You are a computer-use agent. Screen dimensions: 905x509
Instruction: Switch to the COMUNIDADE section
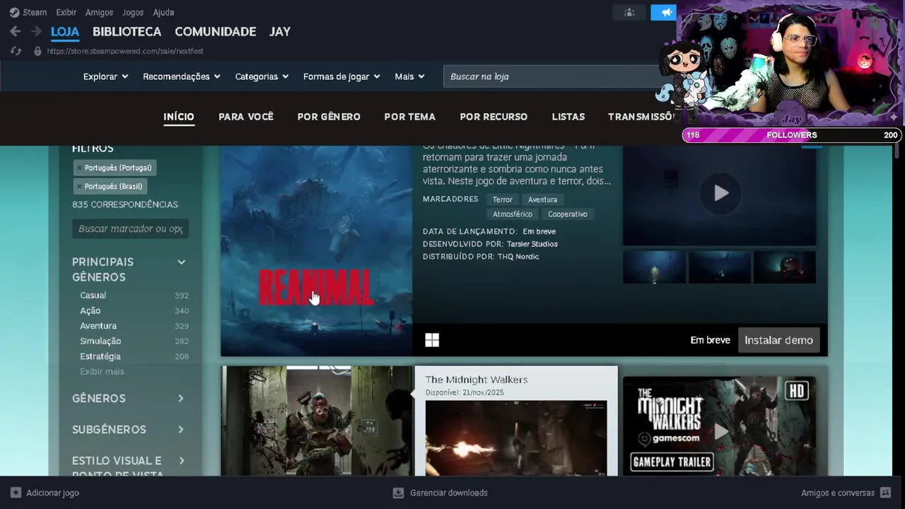pyautogui.click(x=215, y=31)
